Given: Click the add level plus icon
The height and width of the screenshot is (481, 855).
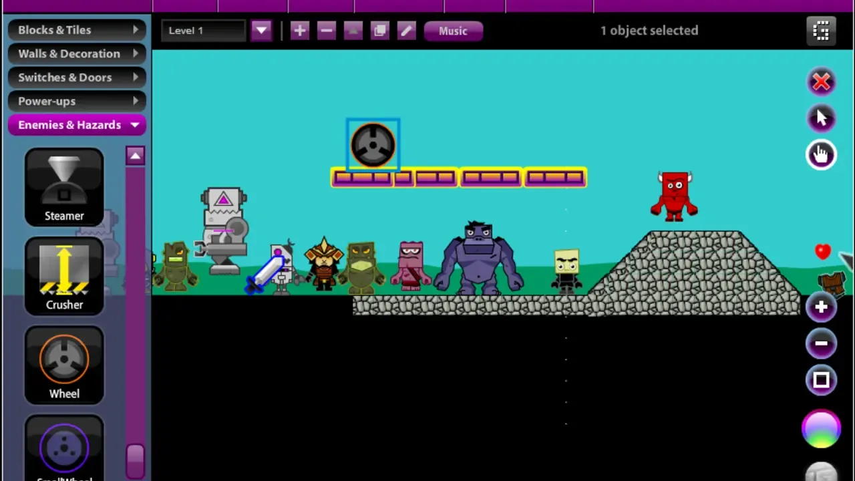Looking at the screenshot, I should click(x=300, y=31).
